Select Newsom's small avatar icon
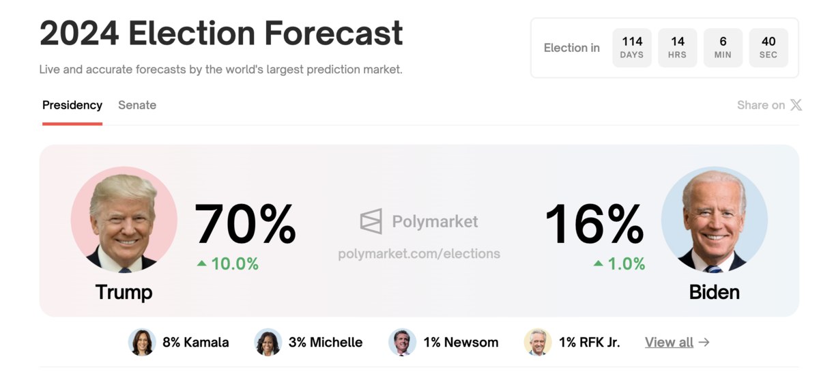 point(403,342)
